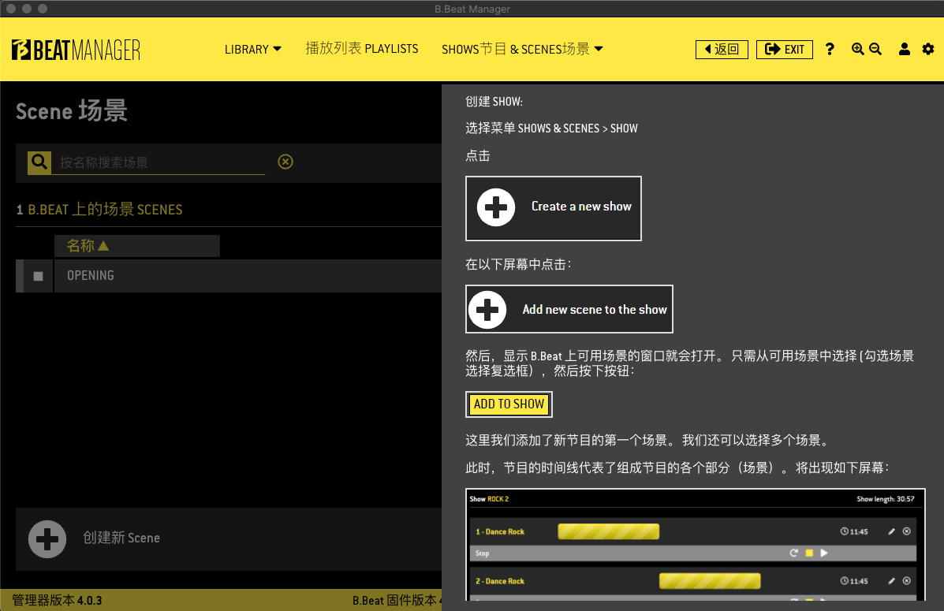Zoom out with the magnifier minus icon
The width and height of the screenshot is (944, 611).
point(875,50)
